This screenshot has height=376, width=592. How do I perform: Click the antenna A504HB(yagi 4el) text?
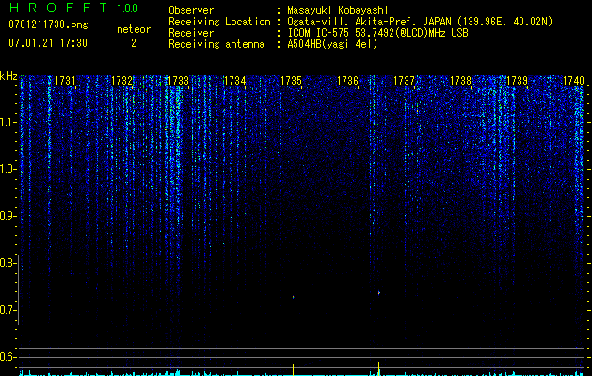point(332,44)
